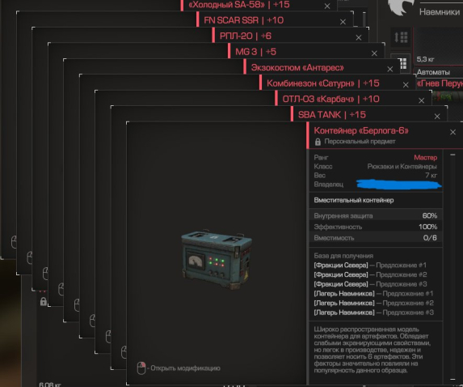This screenshot has height=387, width=463.
Task: Click the Контейнер «Берлога-6» title text
Action: 361,130
